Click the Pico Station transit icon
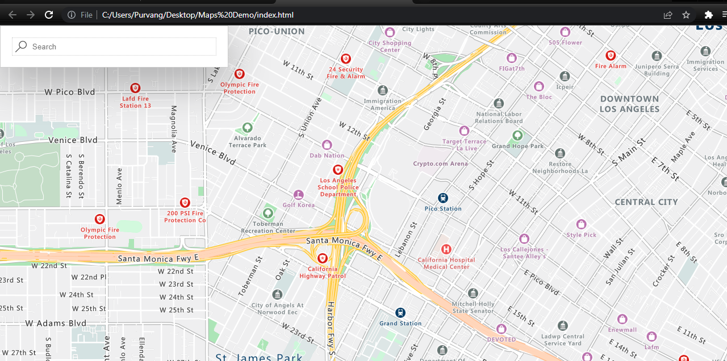Image resolution: width=727 pixels, height=361 pixels. coord(443,198)
